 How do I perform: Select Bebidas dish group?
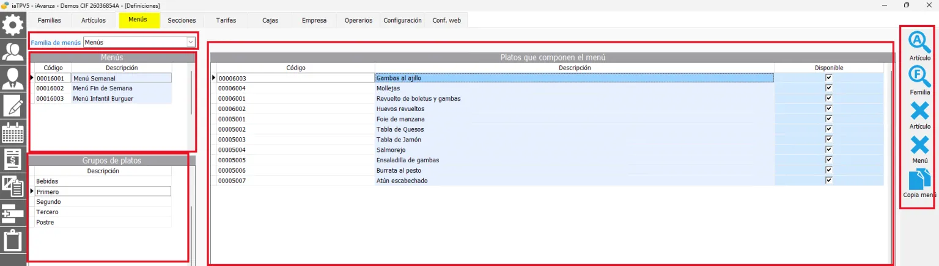[x=103, y=181]
